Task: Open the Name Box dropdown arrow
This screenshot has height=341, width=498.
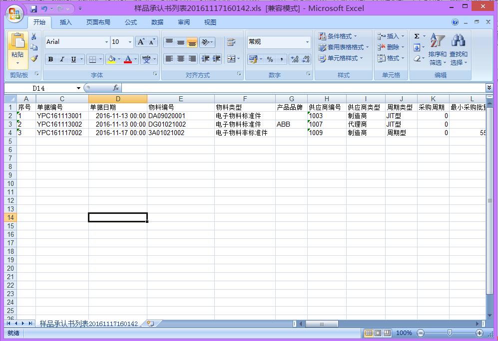Action: (x=78, y=88)
